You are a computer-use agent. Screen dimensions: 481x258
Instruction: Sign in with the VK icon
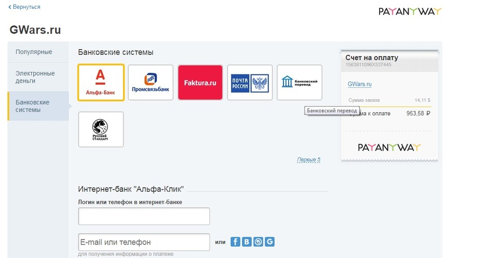pos(247,242)
